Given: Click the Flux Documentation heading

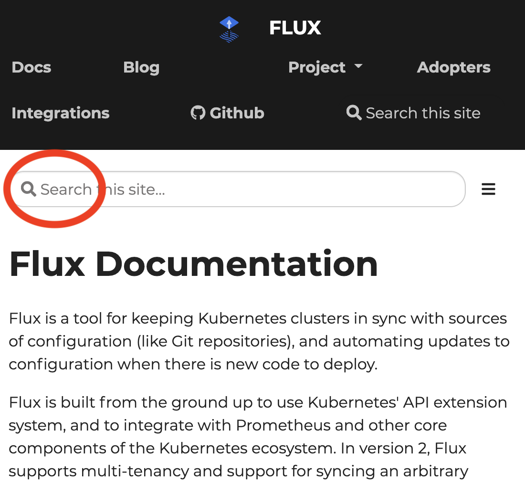Looking at the screenshot, I should 193,263.
